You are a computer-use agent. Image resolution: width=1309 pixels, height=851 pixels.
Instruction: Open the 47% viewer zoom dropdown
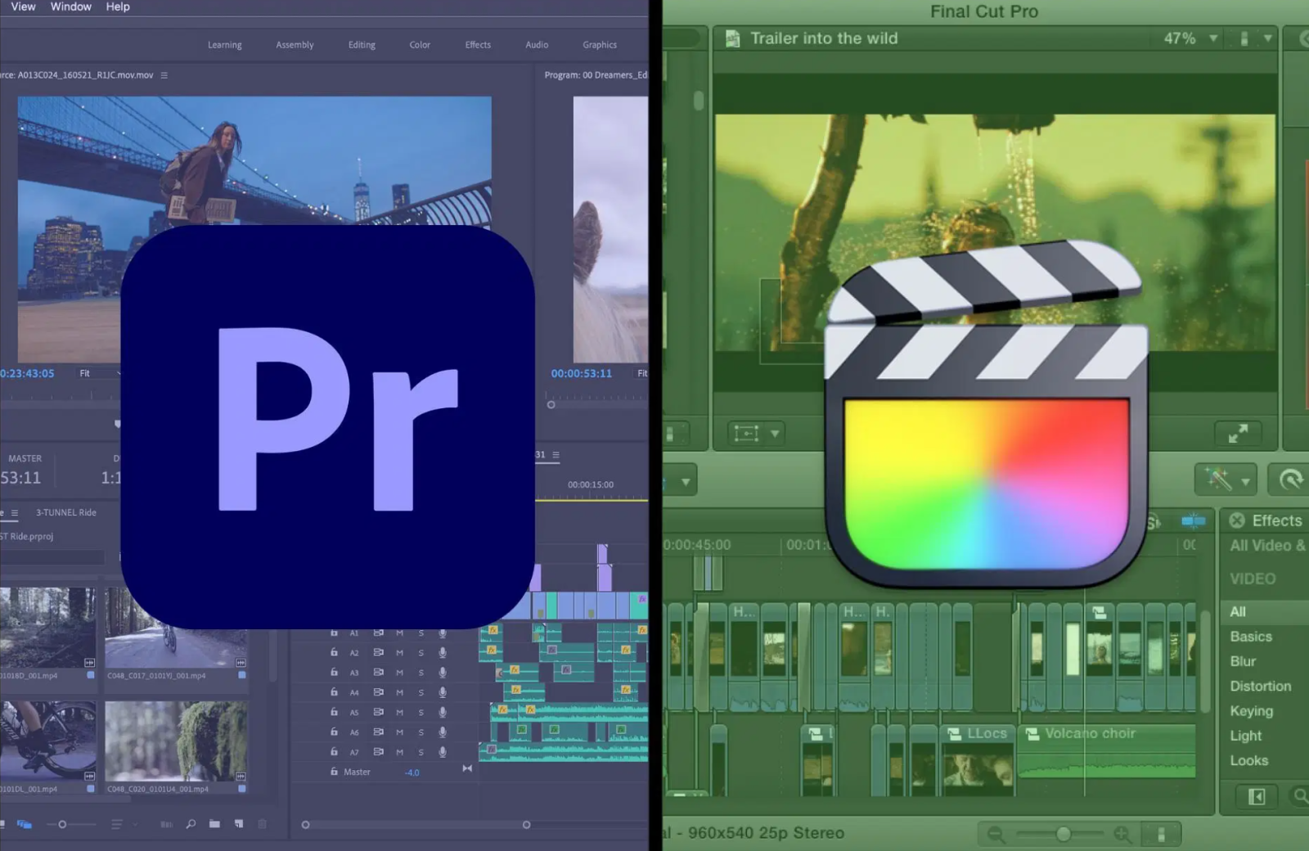coord(1190,38)
